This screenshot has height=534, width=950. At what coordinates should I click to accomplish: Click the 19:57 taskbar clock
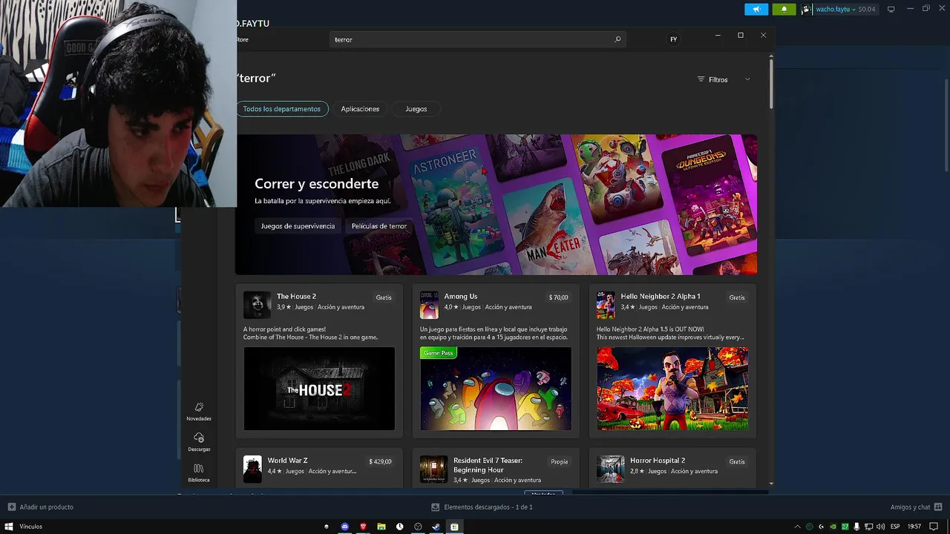coord(914,527)
